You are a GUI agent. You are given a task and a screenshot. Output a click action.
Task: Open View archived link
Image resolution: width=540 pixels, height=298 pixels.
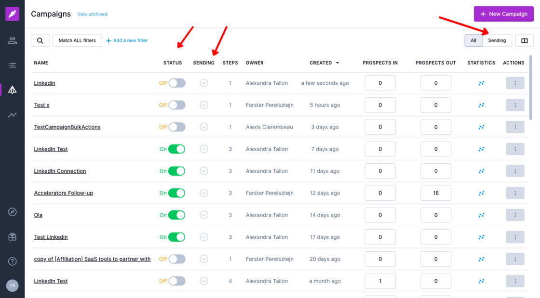point(92,14)
